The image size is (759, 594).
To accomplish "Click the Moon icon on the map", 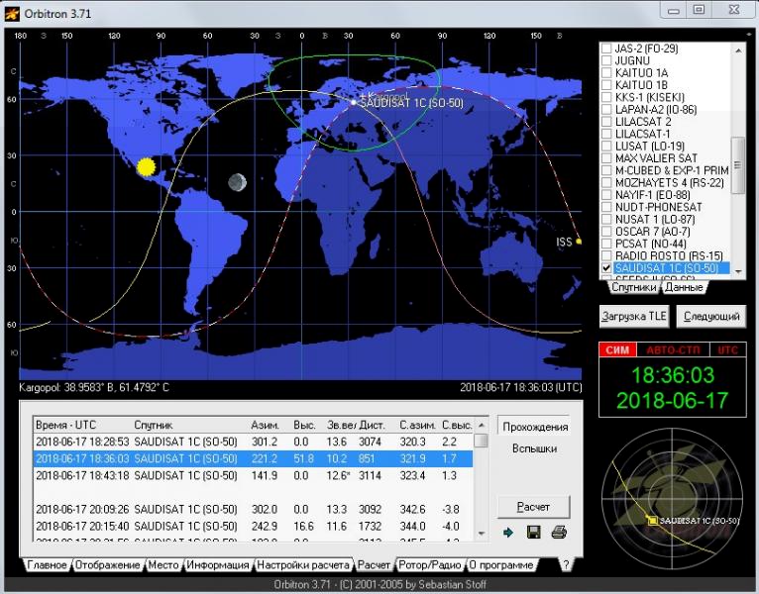I will tap(236, 182).
